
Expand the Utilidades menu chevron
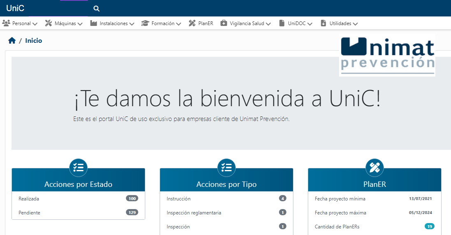[x=355, y=24]
